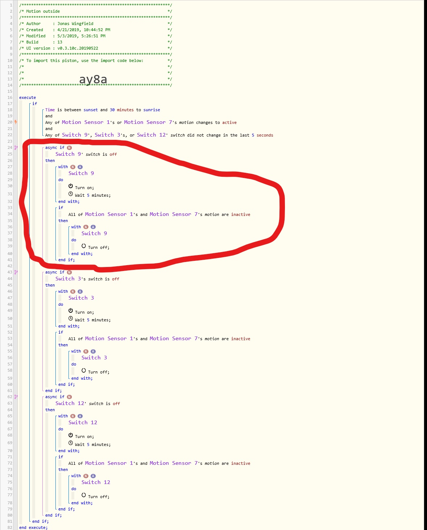
Task: Click 'Motion Sensor 7' on line 72
Action: tap(174, 463)
